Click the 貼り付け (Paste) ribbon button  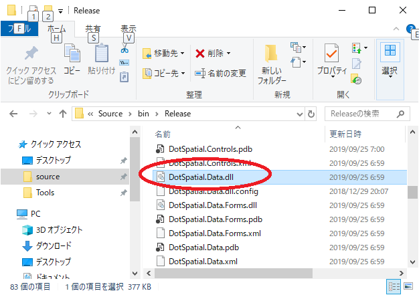pyautogui.click(x=102, y=60)
